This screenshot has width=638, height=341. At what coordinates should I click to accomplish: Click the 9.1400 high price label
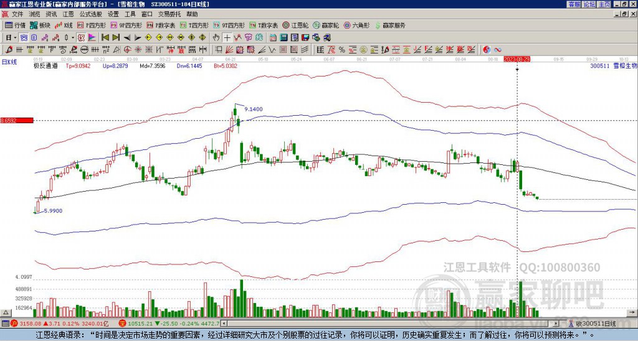[254, 109]
